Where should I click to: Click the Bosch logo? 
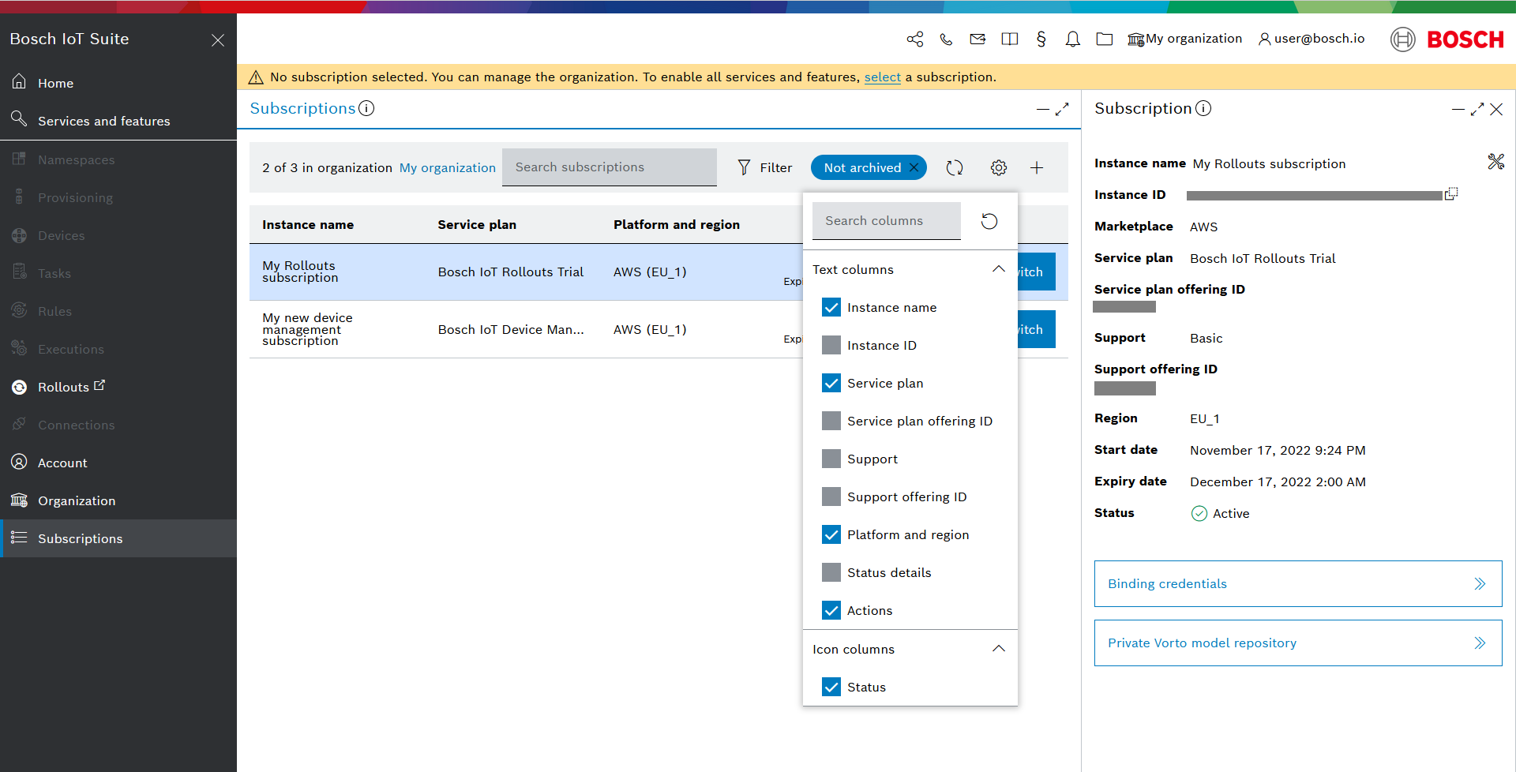(1447, 39)
